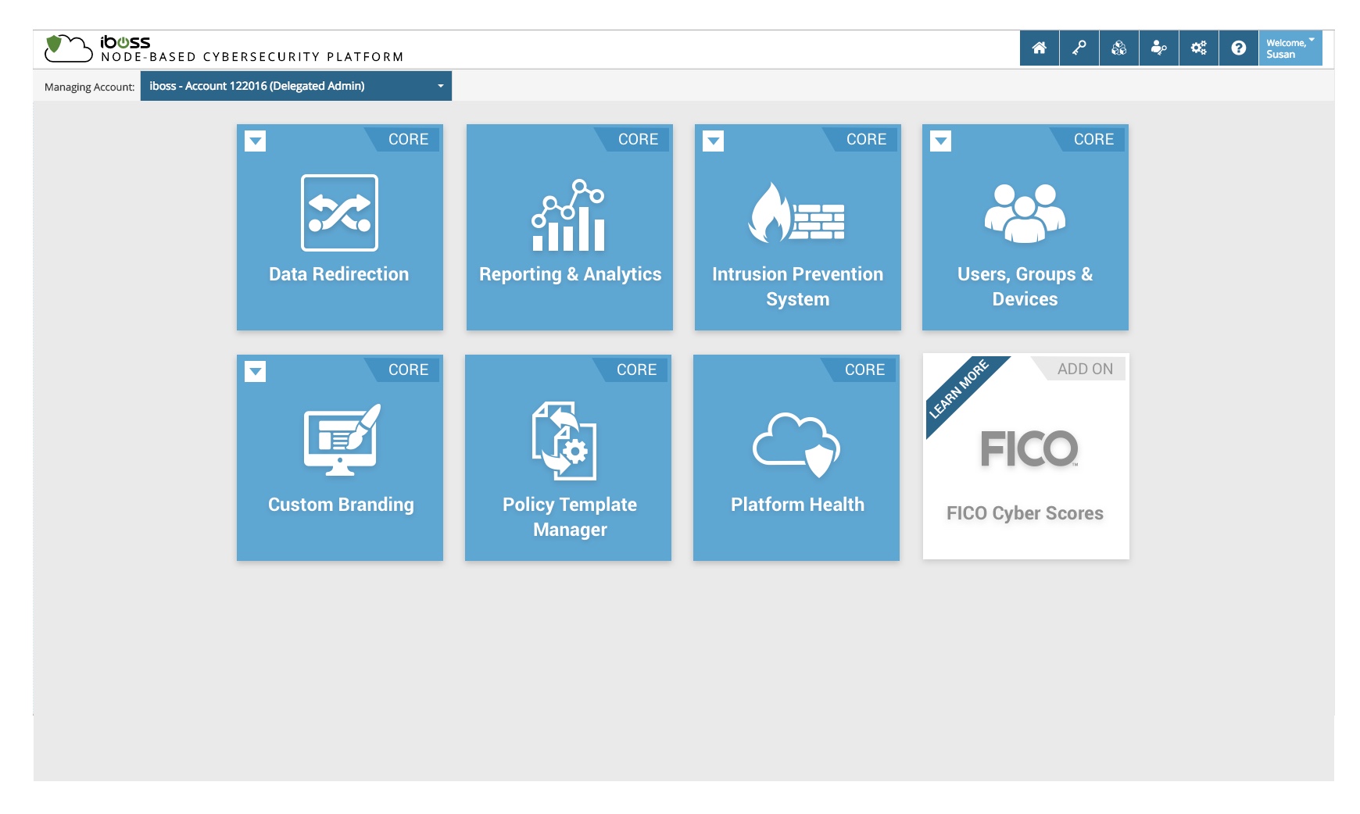Screen dimensions: 1360x814
Task: Click the FICO logo on the add-on tile
Action: coord(1029,449)
